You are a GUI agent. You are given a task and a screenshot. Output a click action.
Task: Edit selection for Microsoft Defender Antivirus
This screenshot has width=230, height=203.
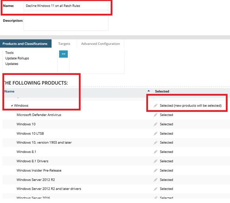click(x=156, y=115)
